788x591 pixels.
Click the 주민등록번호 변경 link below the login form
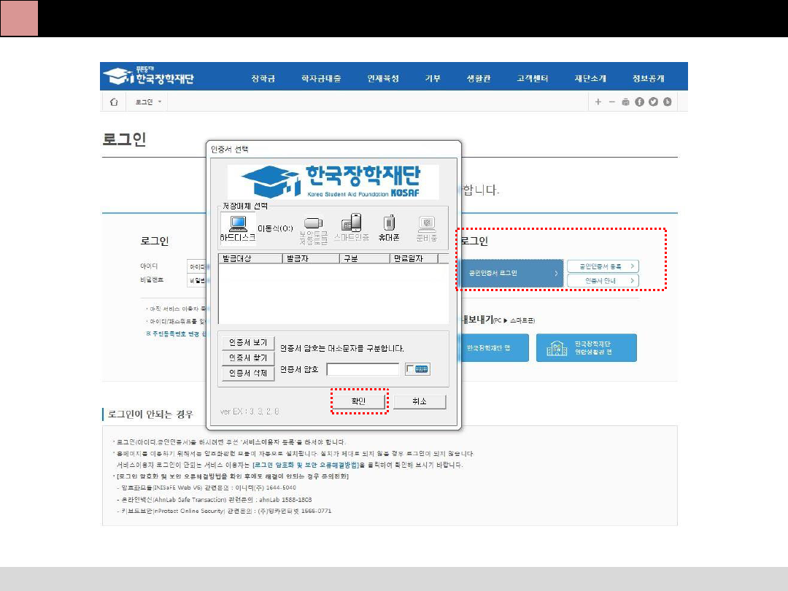pos(176,334)
